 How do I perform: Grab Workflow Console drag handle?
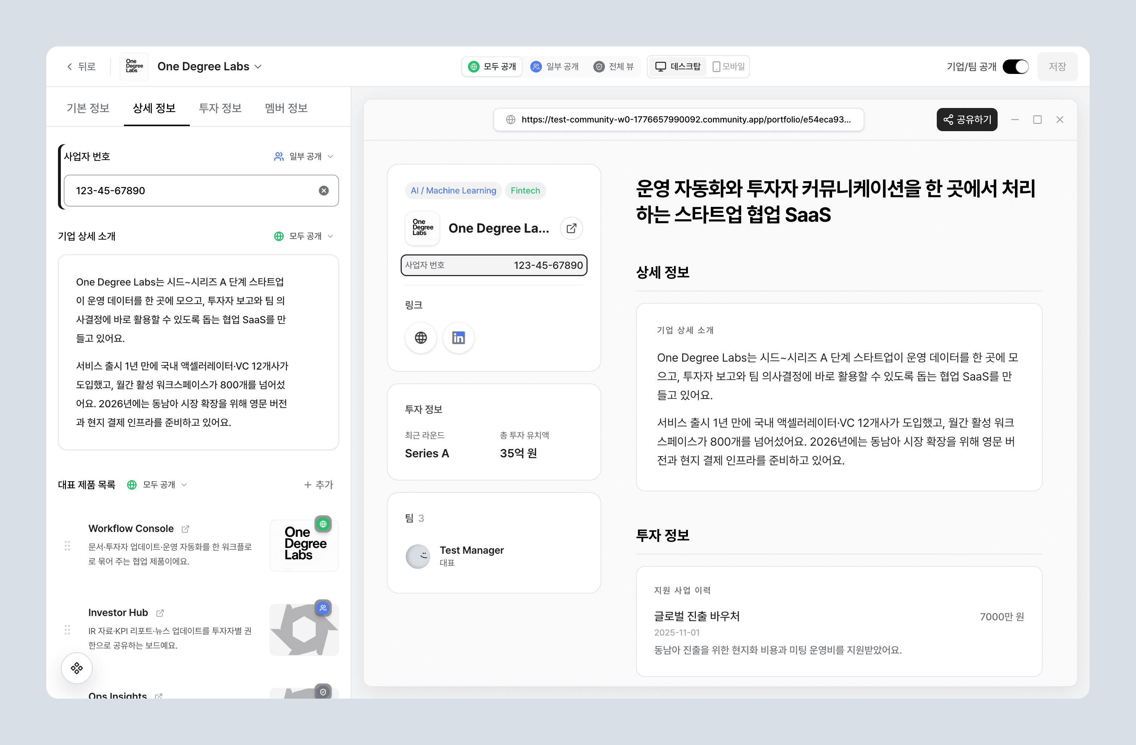(67, 545)
